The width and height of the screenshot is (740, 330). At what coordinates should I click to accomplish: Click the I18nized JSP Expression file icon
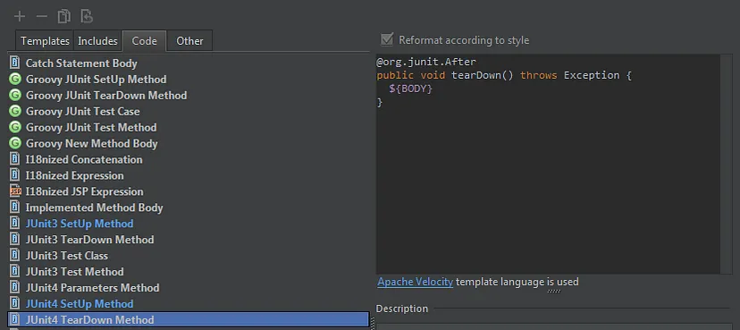pyautogui.click(x=15, y=191)
